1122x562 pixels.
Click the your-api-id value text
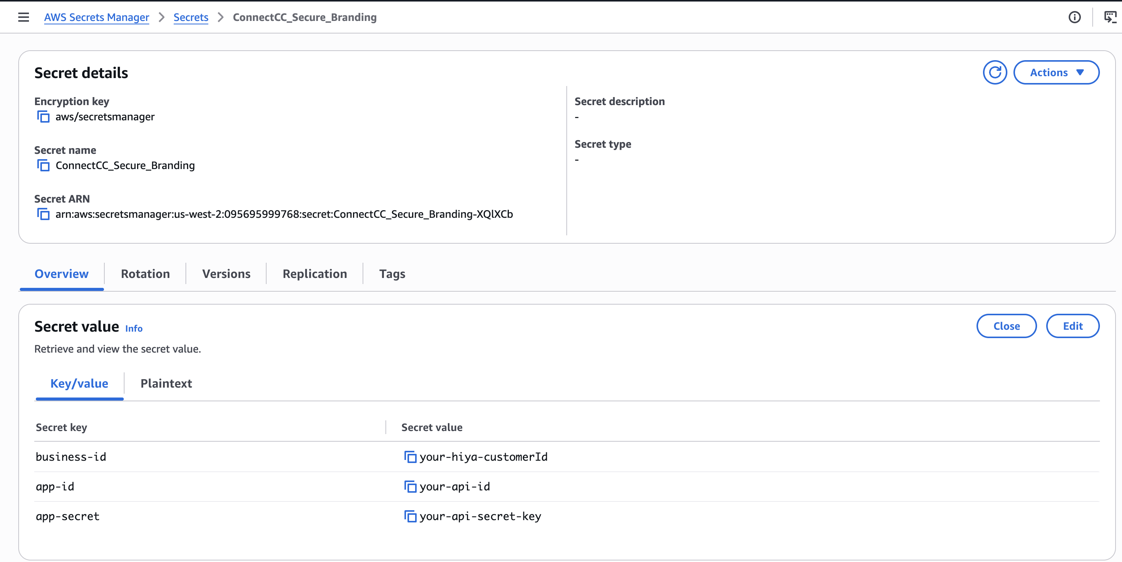pos(455,486)
